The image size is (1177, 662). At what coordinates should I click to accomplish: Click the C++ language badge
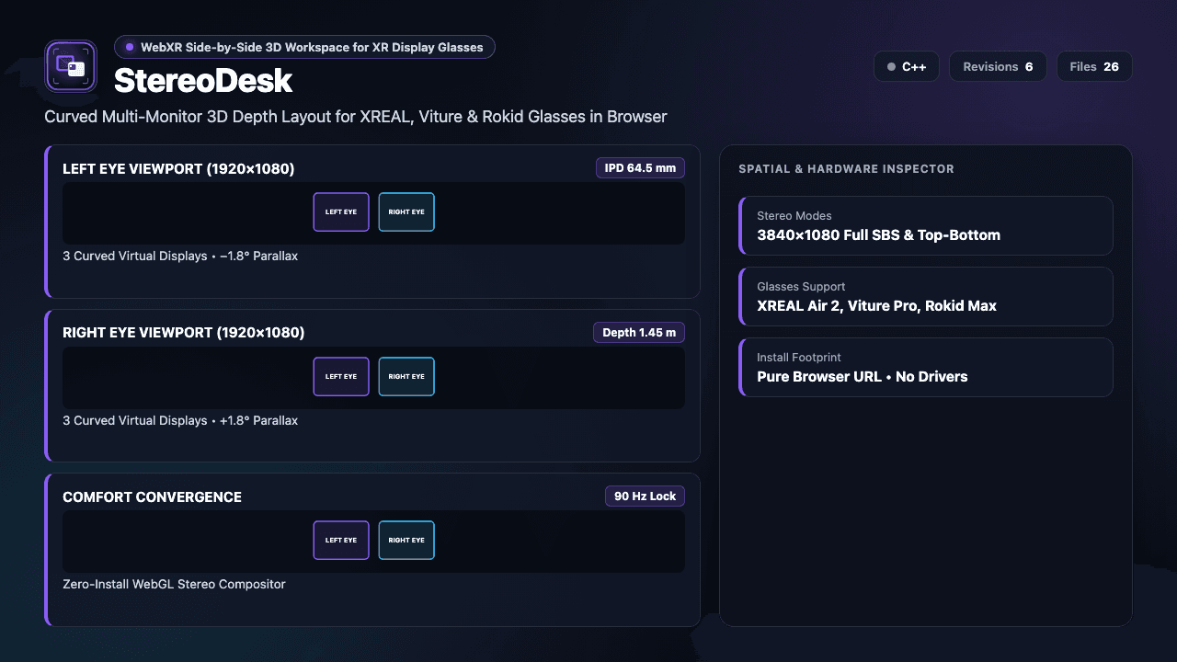tap(907, 67)
